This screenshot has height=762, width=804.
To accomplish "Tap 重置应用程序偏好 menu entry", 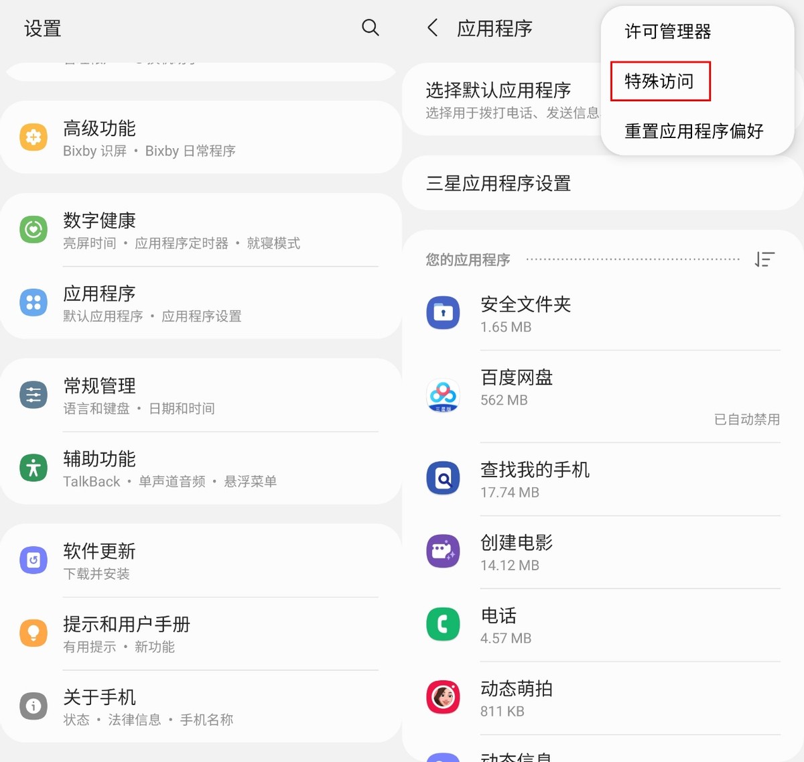I will click(693, 131).
